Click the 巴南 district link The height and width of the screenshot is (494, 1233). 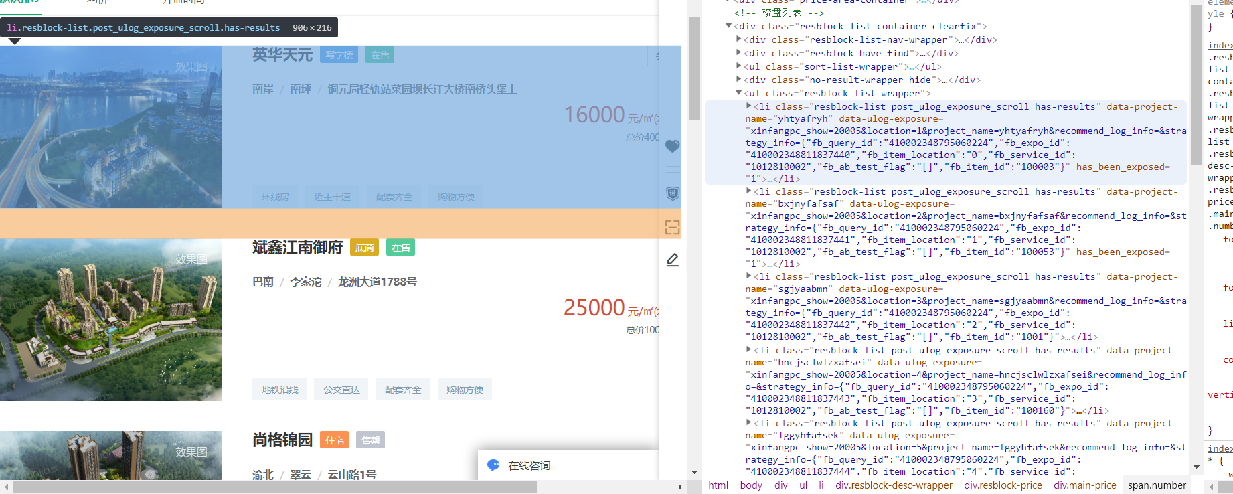[x=263, y=282]
